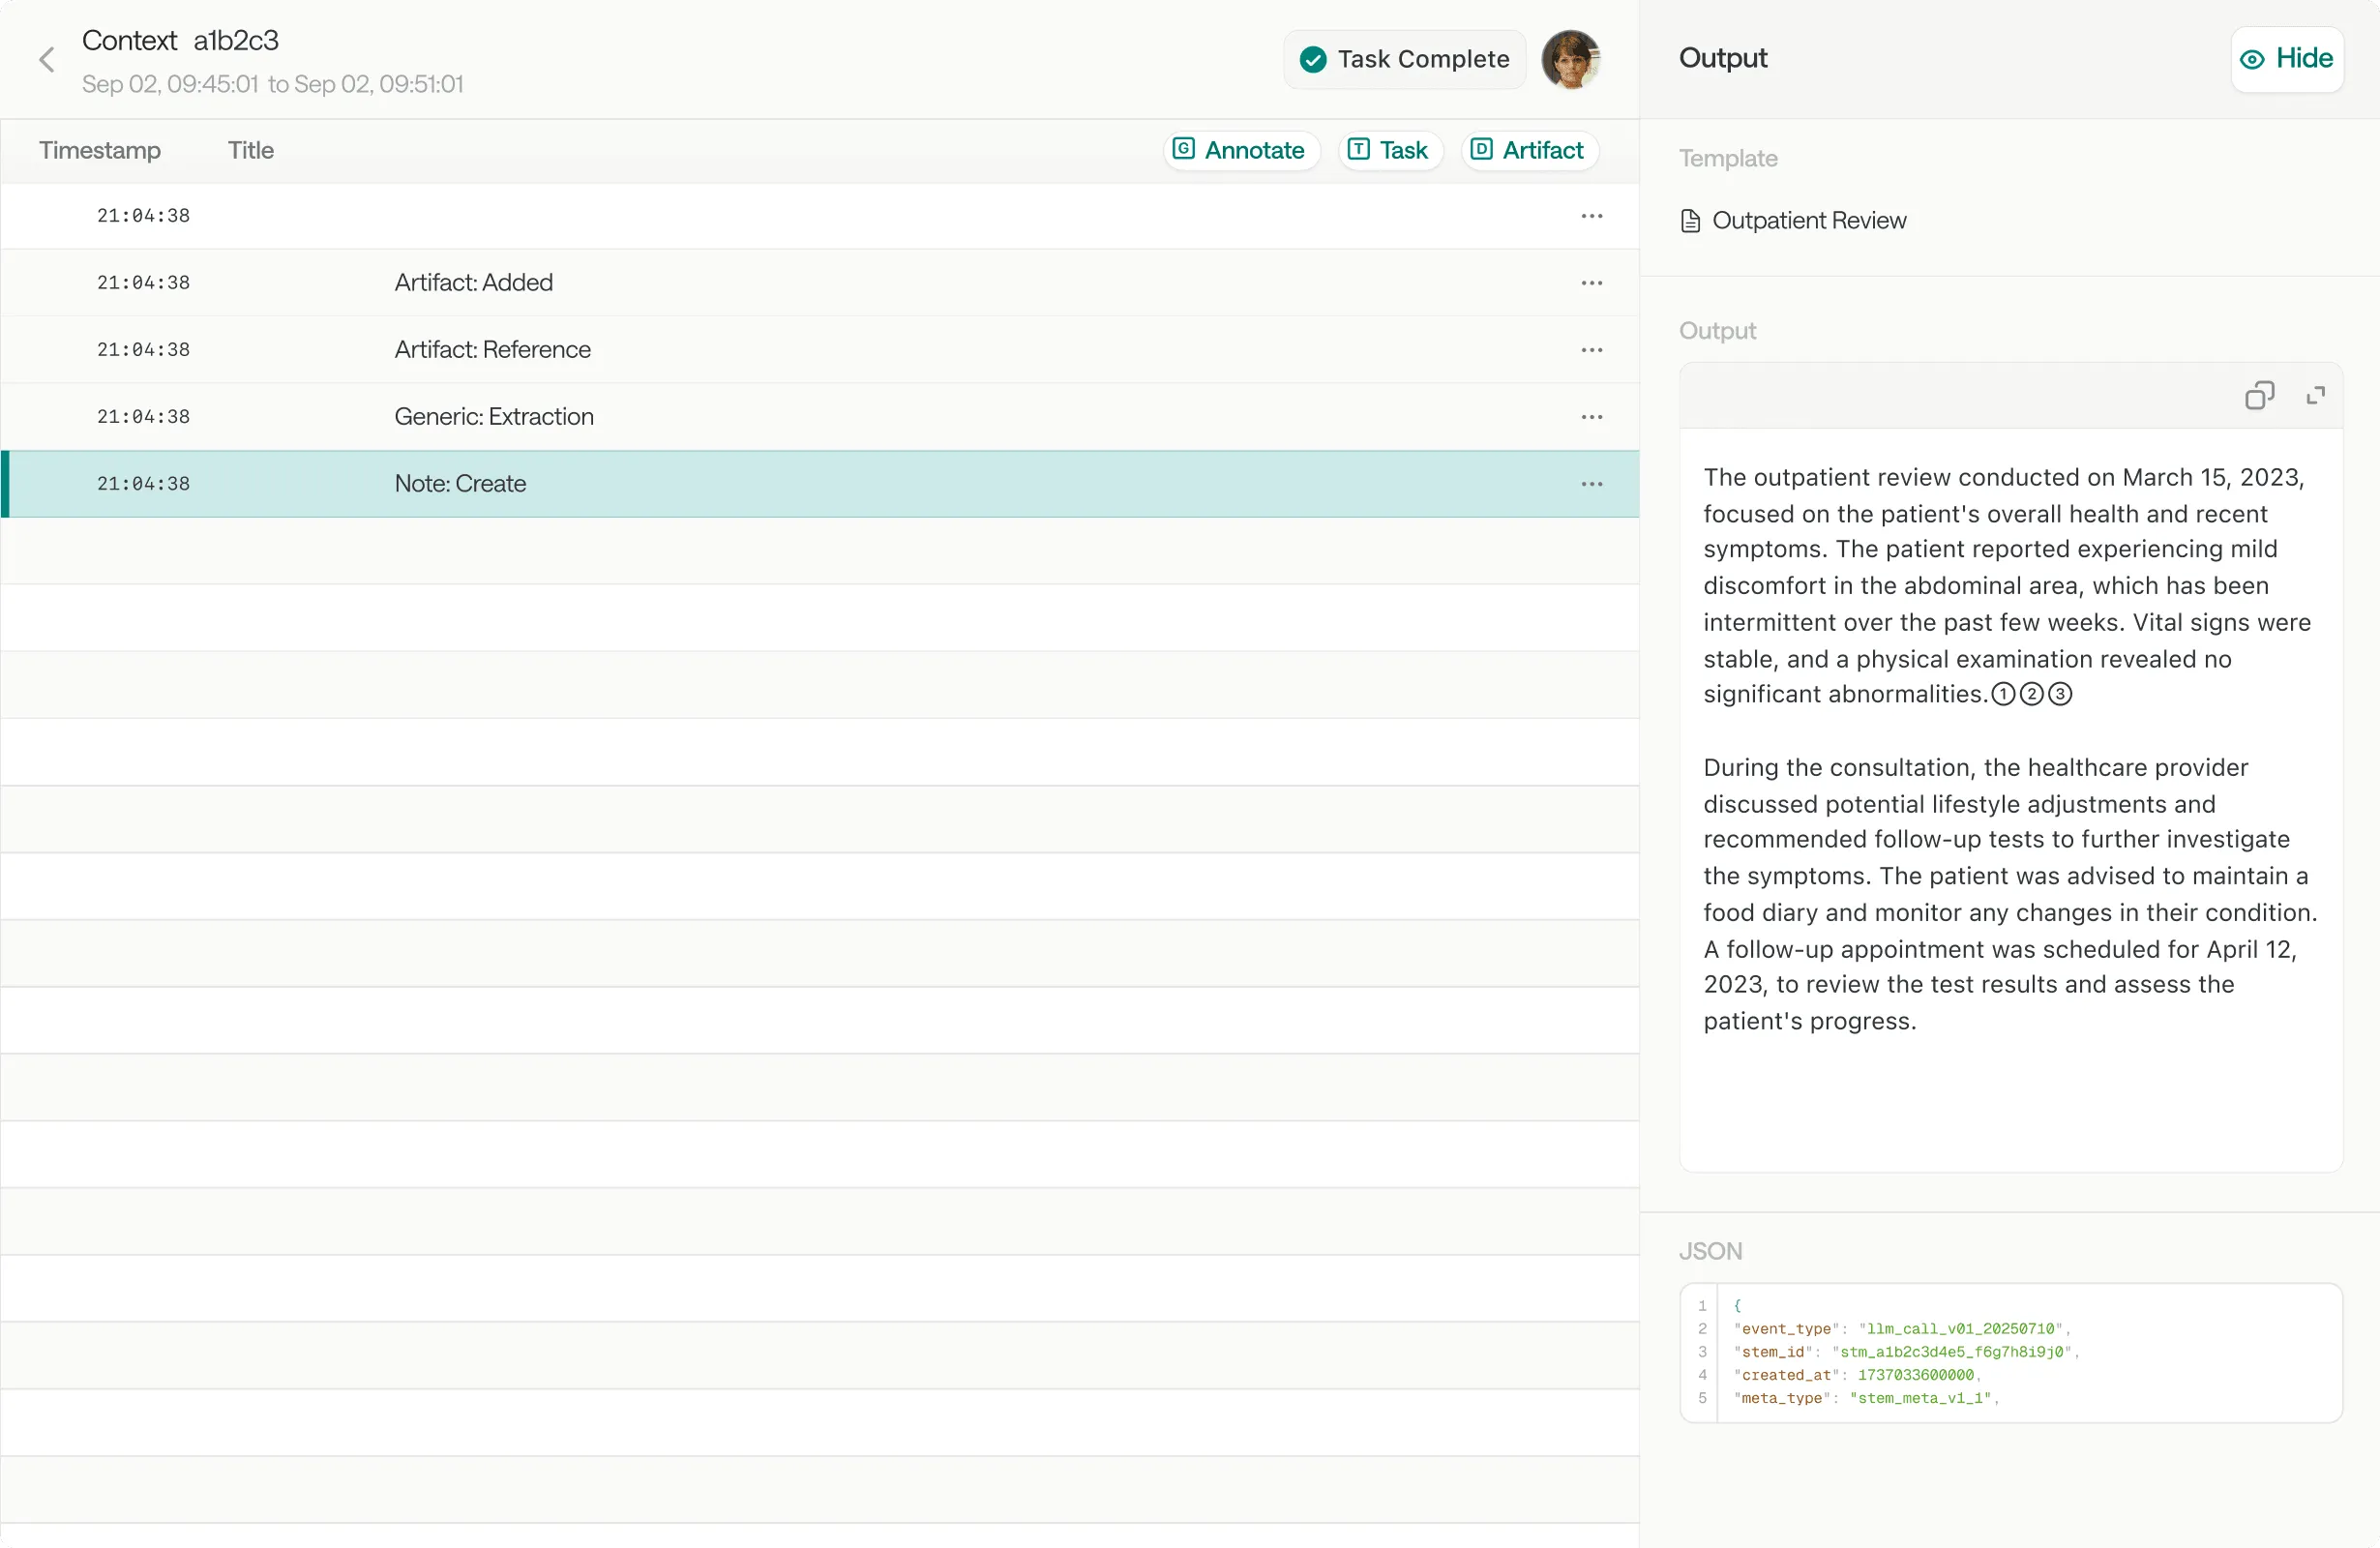Click the timestamp in the Generic: Extraction row

tap(143, 417)
